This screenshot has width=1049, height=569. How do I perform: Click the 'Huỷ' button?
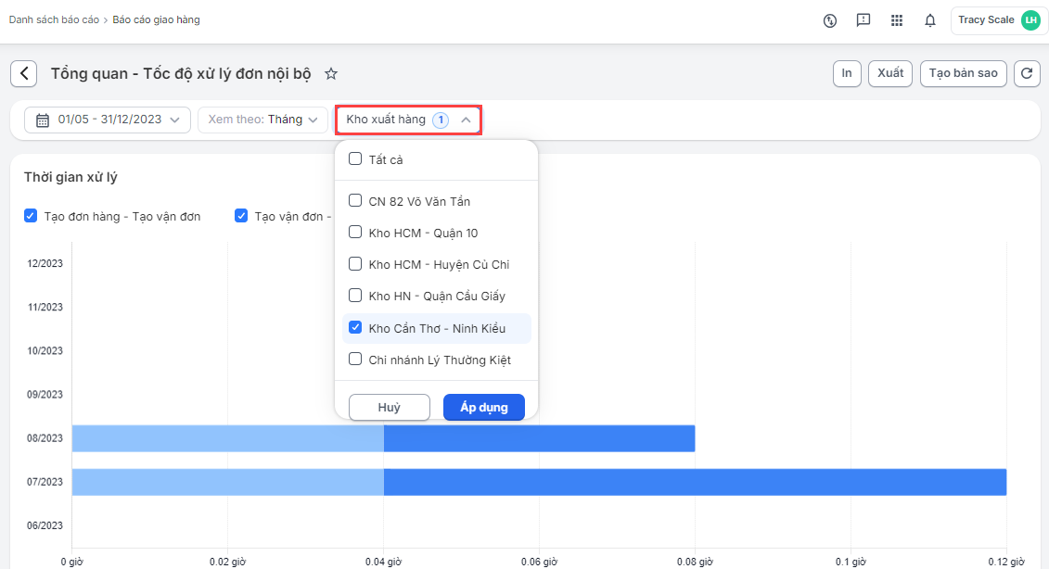(x=389, y=408)
